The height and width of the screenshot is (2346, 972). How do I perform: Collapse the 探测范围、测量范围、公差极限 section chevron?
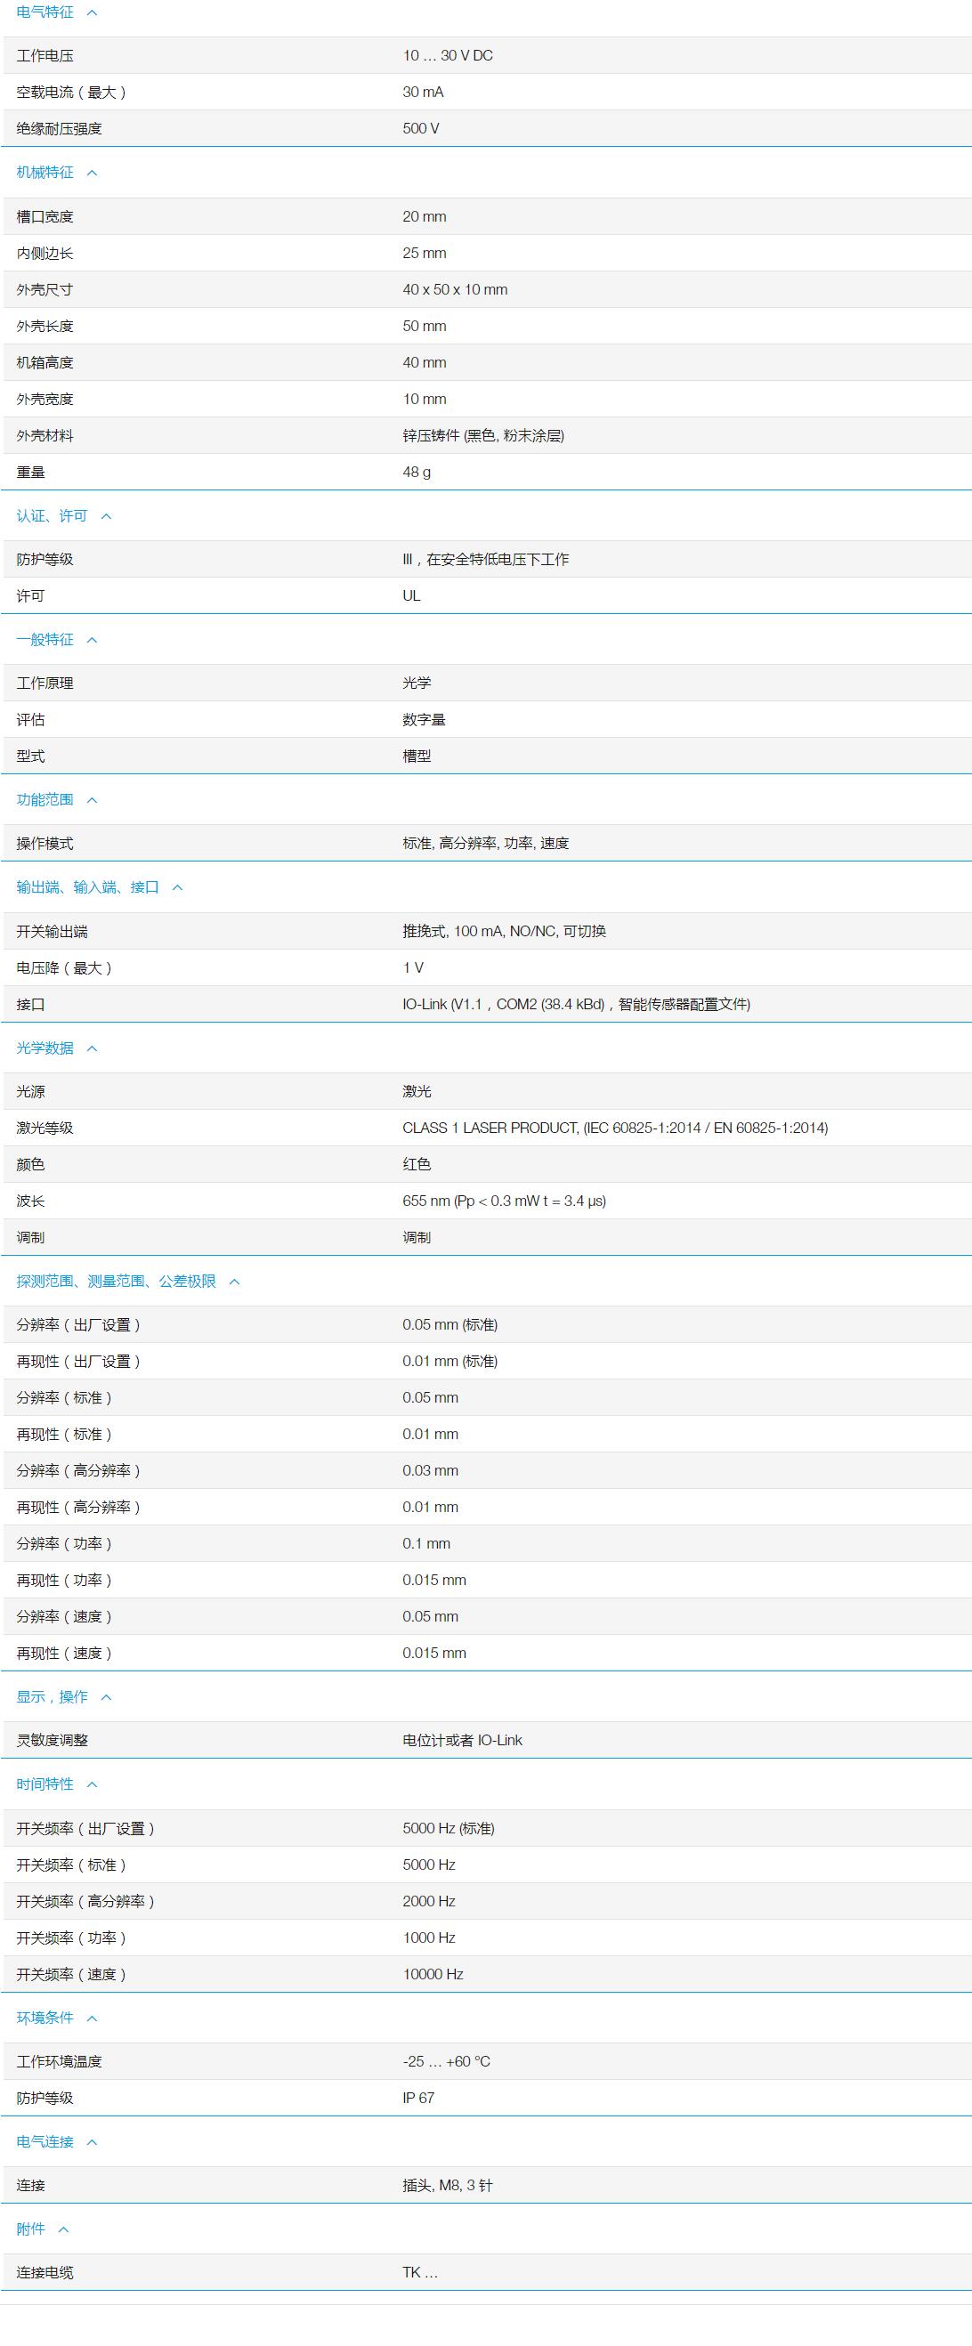click(x=234, y=1282)
